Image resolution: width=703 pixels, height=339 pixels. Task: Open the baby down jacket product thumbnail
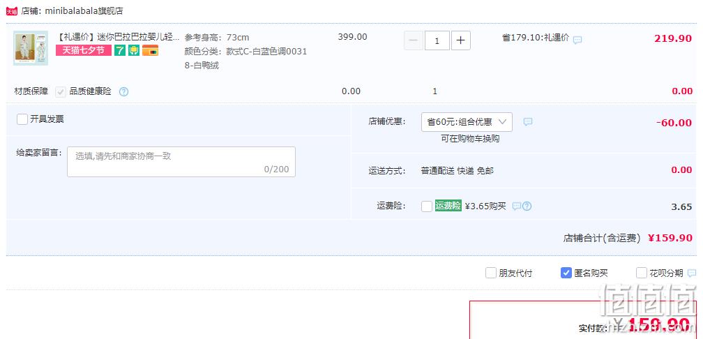pos(31,48)
